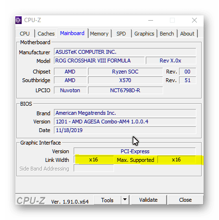Screen dimensions: 219x220
Task: Open the Caches tab
Action: pos(46,34)
